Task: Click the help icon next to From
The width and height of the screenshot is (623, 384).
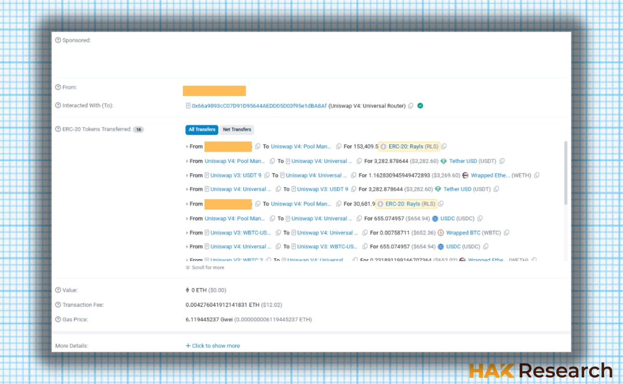Action: (58, 87)
